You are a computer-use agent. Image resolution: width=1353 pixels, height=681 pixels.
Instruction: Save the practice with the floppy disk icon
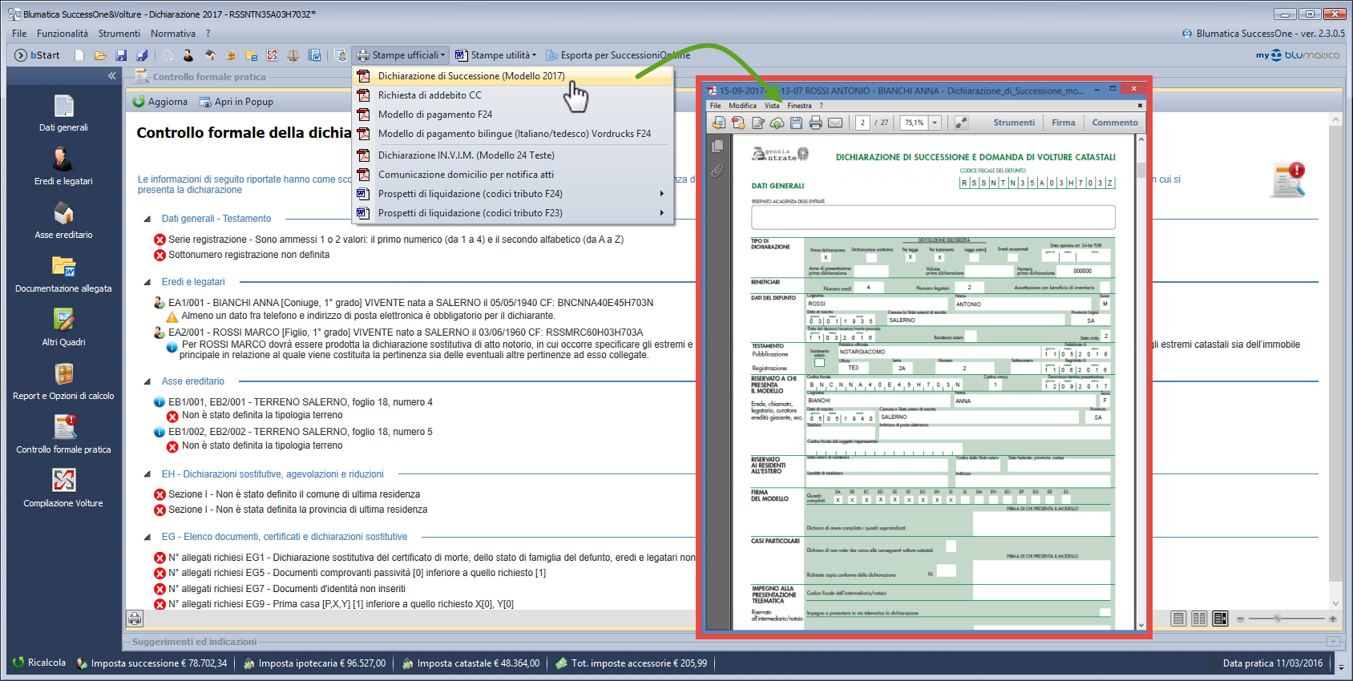point(121,55)
